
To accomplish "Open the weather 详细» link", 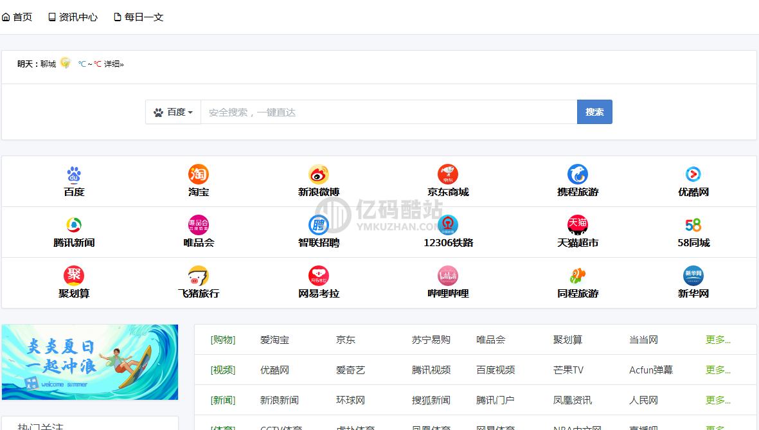I will (114, 64).
